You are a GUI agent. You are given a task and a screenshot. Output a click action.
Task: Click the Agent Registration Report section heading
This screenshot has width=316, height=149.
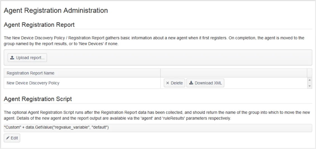(x=39, y=25)
